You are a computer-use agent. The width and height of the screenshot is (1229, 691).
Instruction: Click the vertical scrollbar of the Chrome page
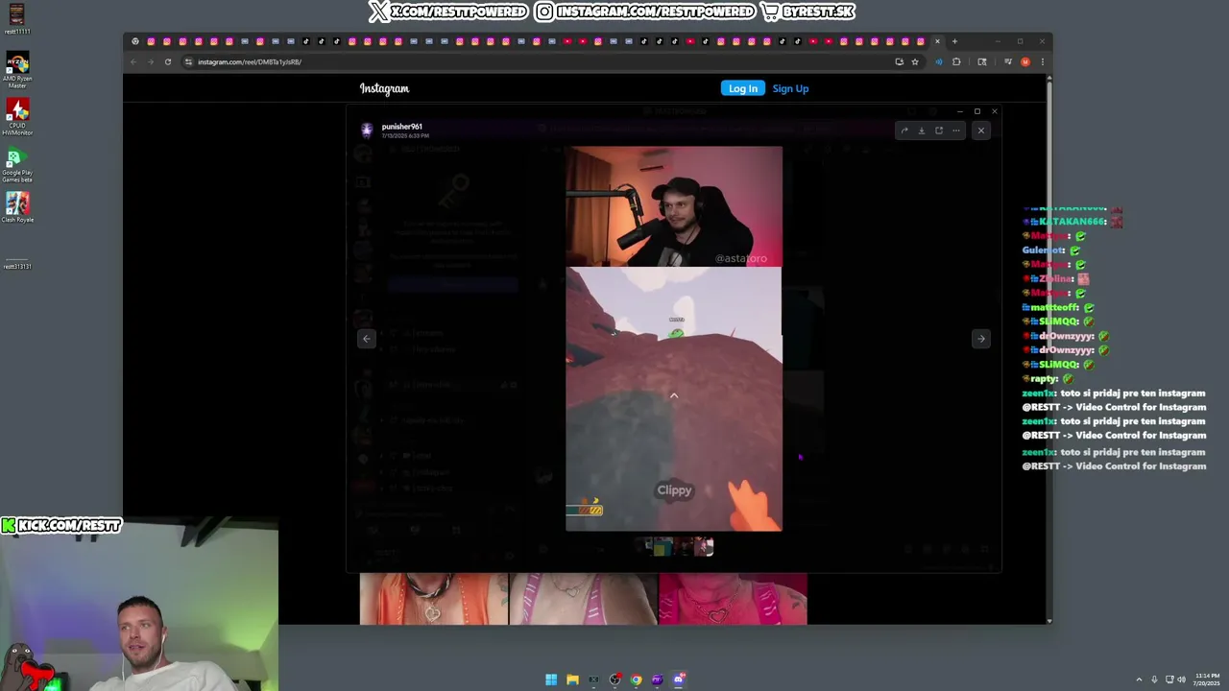coord(1048,349)
